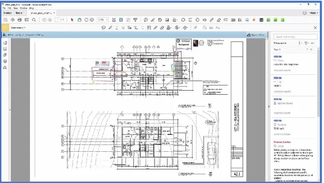
Task: Click the pin keep-tool-selected icon
Action: coord(195,28)
